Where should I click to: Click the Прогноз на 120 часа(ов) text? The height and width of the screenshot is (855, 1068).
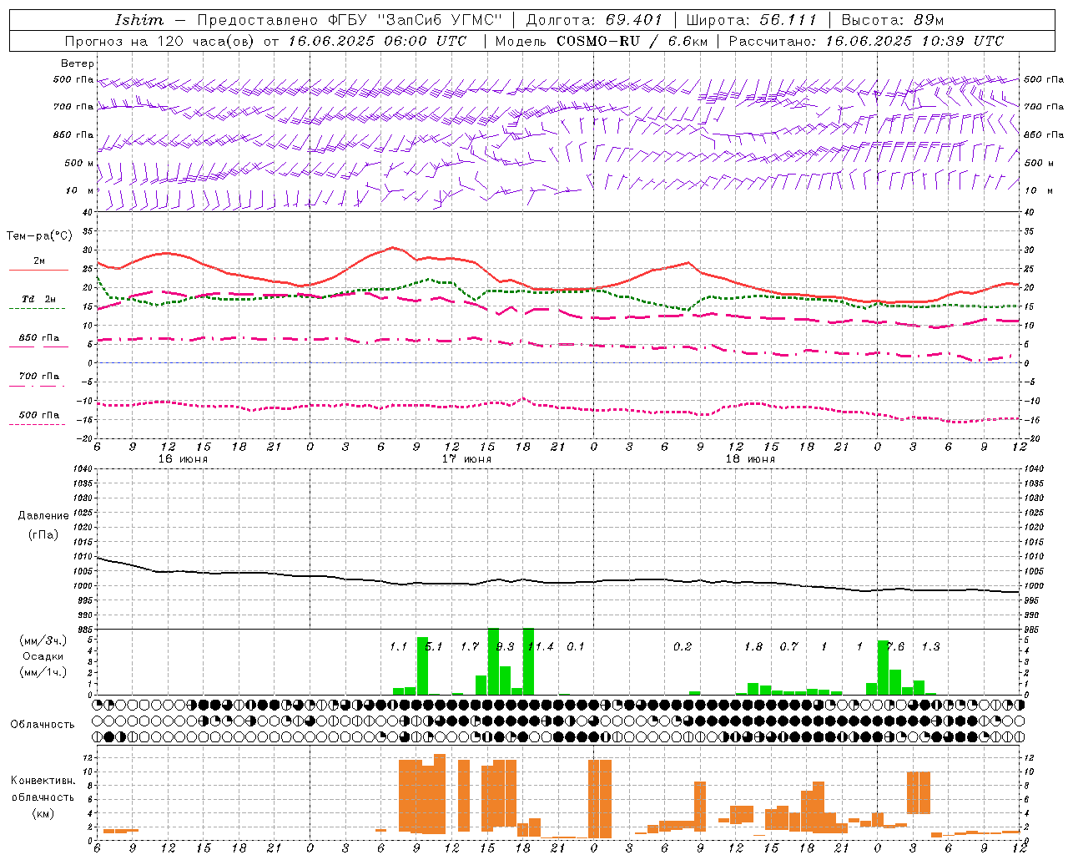point(162,41)
